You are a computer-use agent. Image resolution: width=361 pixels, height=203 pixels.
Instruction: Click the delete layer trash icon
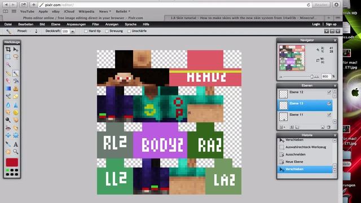[329, 127]
